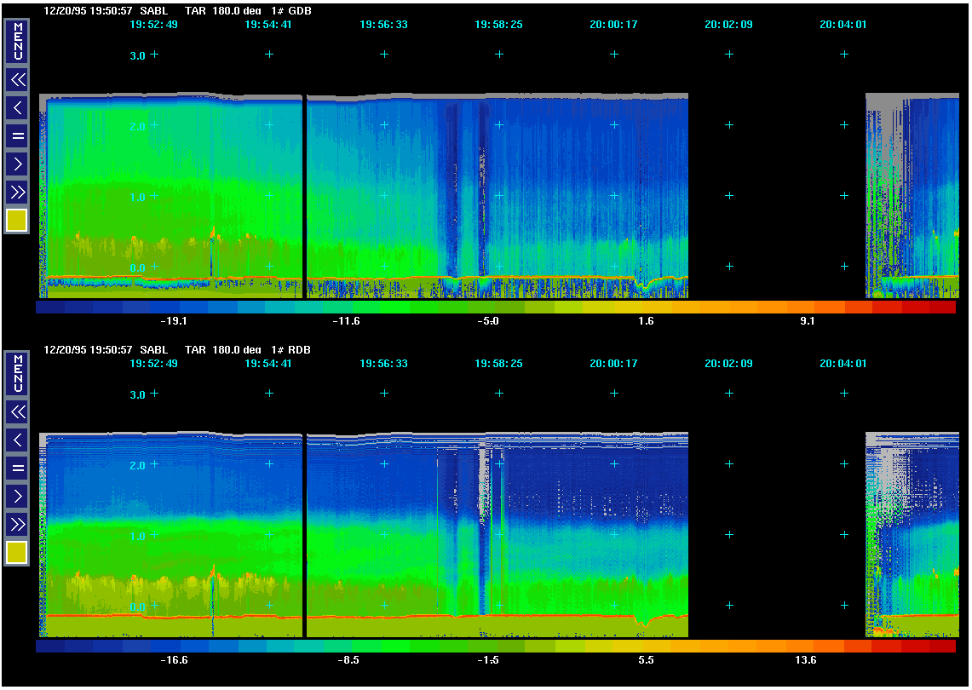Click double-right arrow in upper GDB panel
This screenshot has width=972, height=690.
[x=17, y=191]
